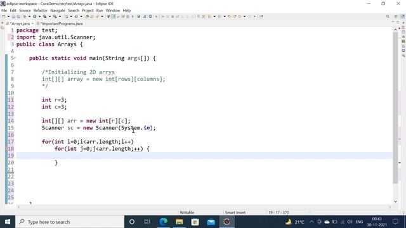Collapse the main method fold at line 5
Screen dimensions: 406x228
coord(15,58)
